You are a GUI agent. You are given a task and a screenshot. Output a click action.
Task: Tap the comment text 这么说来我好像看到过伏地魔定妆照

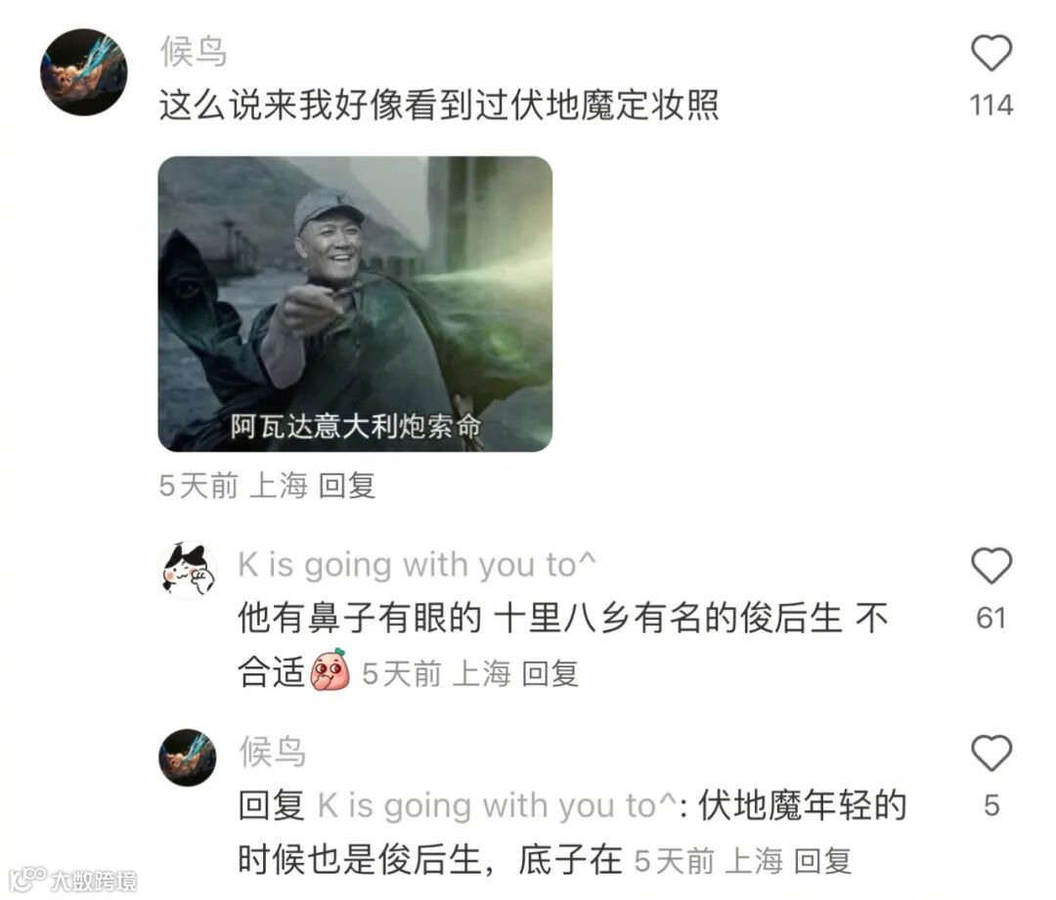click(x=439, y=105)
